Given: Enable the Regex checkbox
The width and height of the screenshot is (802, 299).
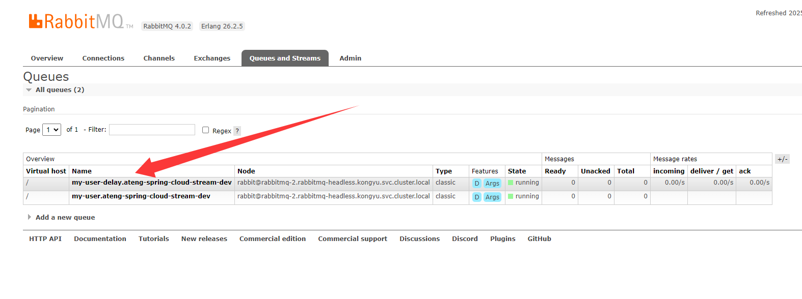Looking at the screenshot, I should (x=206, y=130).
